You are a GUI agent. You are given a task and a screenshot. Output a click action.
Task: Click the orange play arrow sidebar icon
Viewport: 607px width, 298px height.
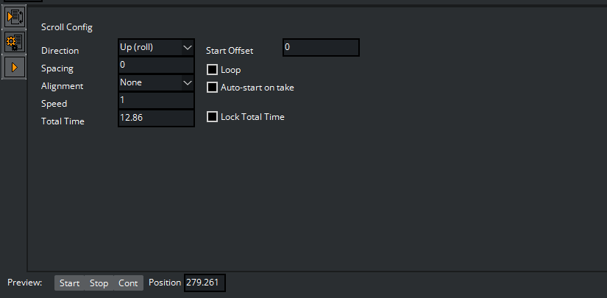tap(15, 66)
